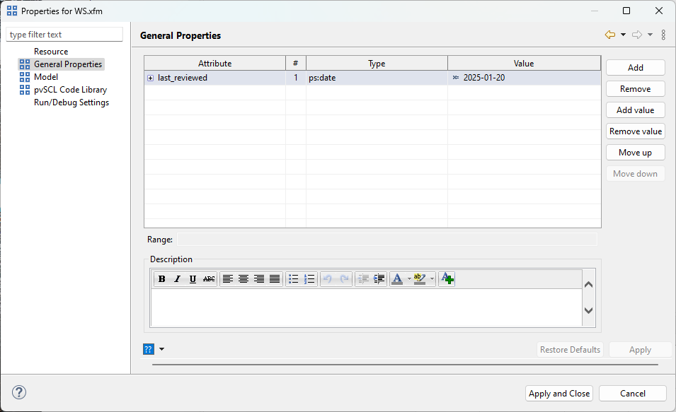Apply italic formatting in the description toolbar
This screenshot has width=676, height=412.
tap(177, 278)
